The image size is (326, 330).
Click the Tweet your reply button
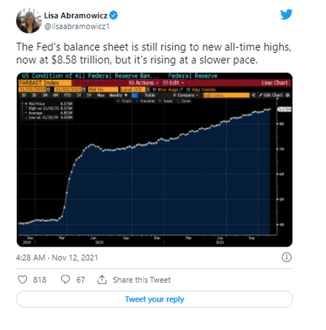pyautogui.click(x=154, y=299)
